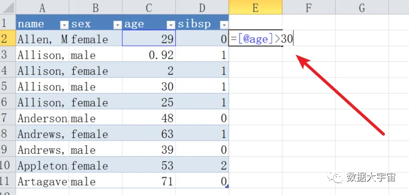Select the cell 'Appleton' in row 10
The width and height of the screenshot is (409, 195).
[42, 164]
